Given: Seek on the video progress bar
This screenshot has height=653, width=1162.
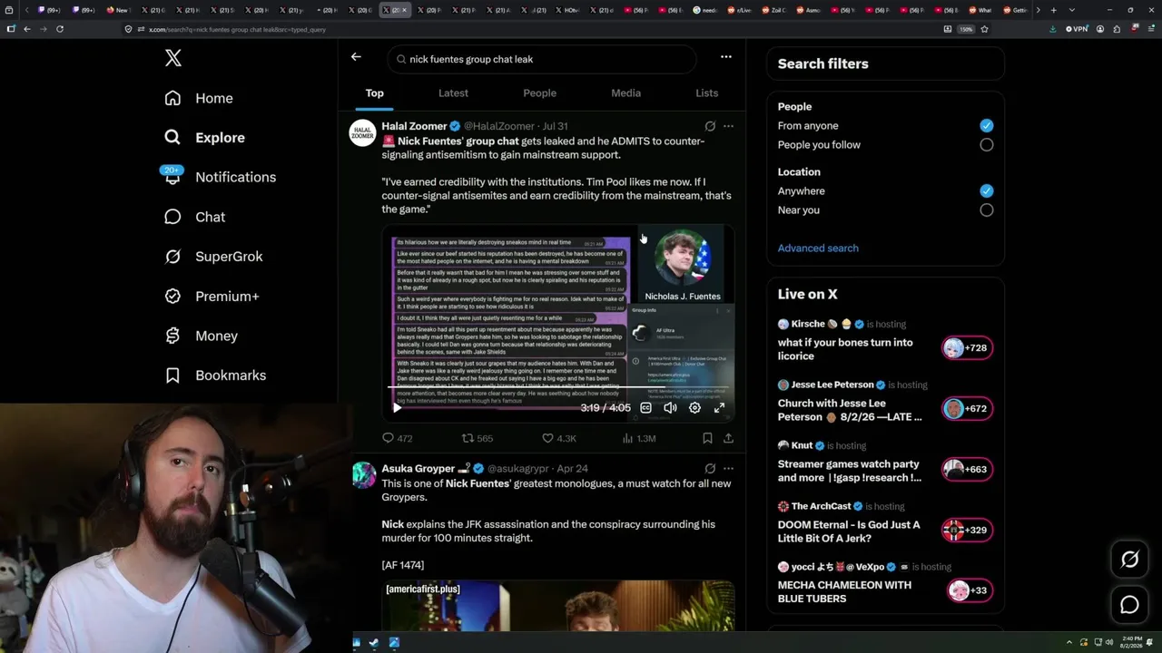Looking at the screenshot, I should point(557,388).
